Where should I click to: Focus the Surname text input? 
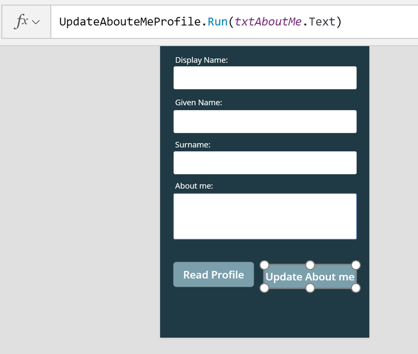click(x=265, y=163)
